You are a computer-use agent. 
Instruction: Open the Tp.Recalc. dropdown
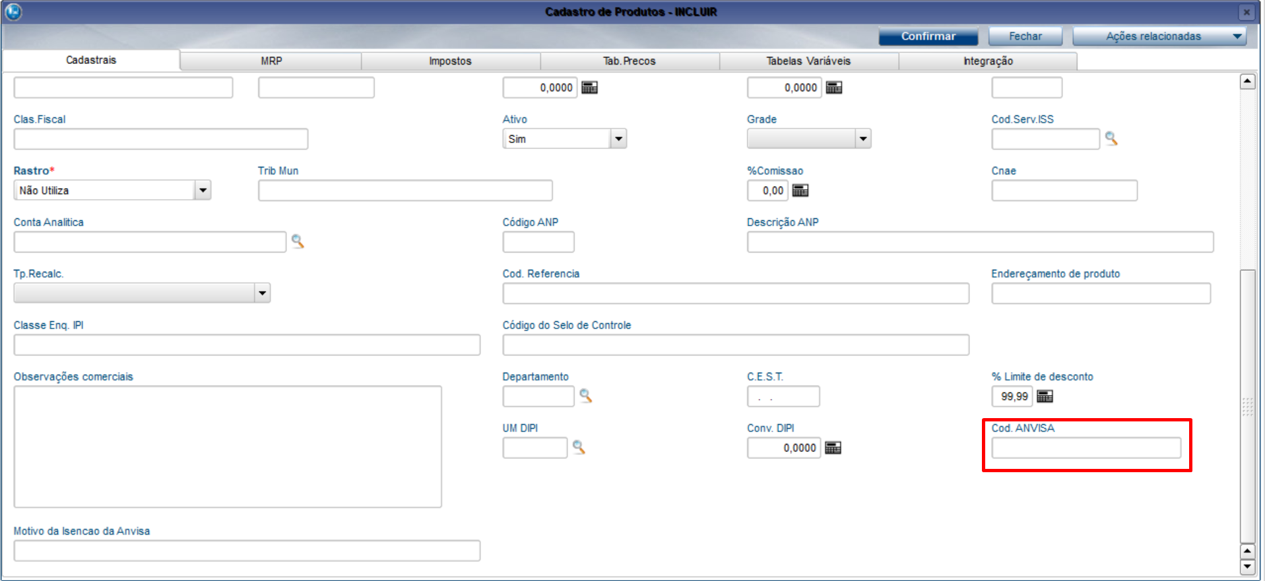[x=263, y=293]
